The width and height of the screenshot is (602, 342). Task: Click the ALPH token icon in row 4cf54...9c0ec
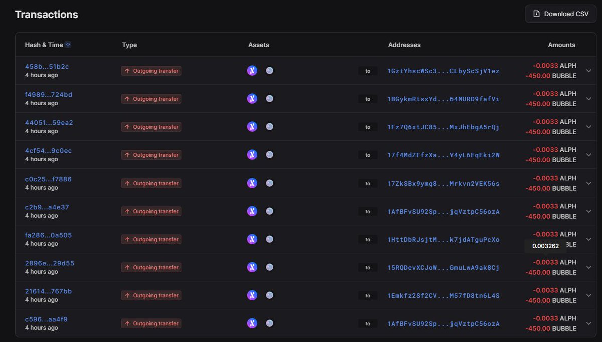[x=252, y=155]
